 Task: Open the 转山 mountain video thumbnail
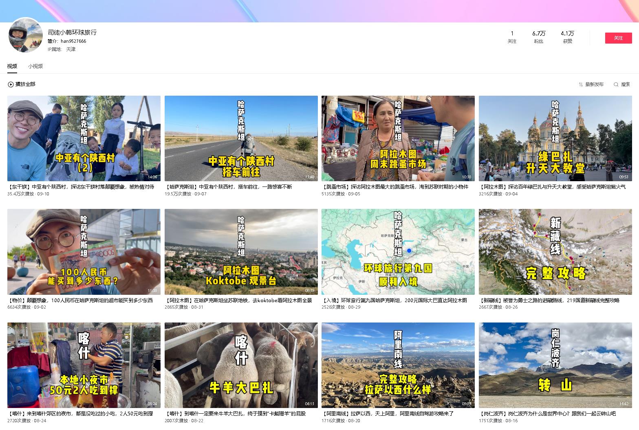pyautogui.click(x=555, y=365)
